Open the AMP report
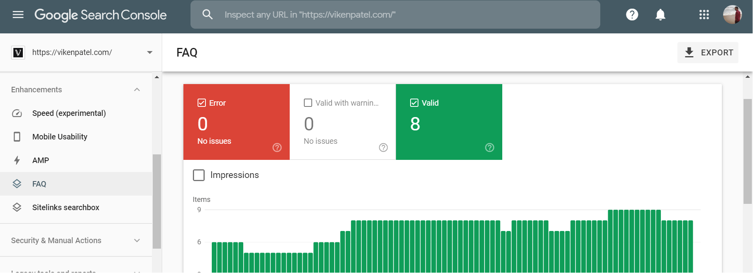753x273 pixels. click(76, 160)
